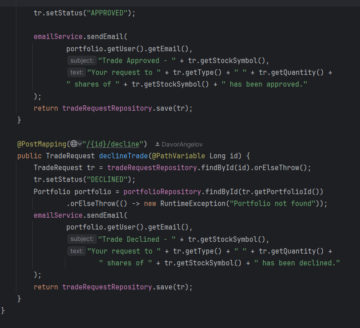Open the dropdown chevron next to the globe icon
The width and height of the screenshot is (360, 328).
[x=80, y=144]
